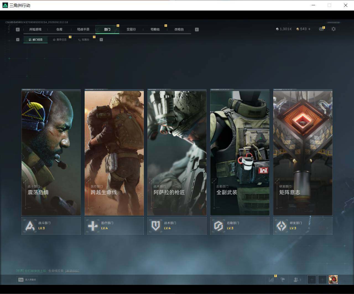The width and height of the screenshot is (354, 294).
Task: Add premium currency with the plus sign
Action: click(309, 29)
